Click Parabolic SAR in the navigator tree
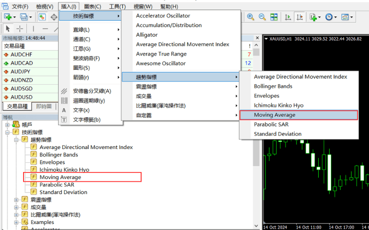The height and width of the screenshot is (230, 369). [57, 184]
